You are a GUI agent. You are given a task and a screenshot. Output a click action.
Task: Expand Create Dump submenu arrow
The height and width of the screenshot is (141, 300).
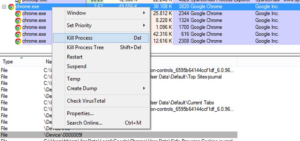(144, 88)
